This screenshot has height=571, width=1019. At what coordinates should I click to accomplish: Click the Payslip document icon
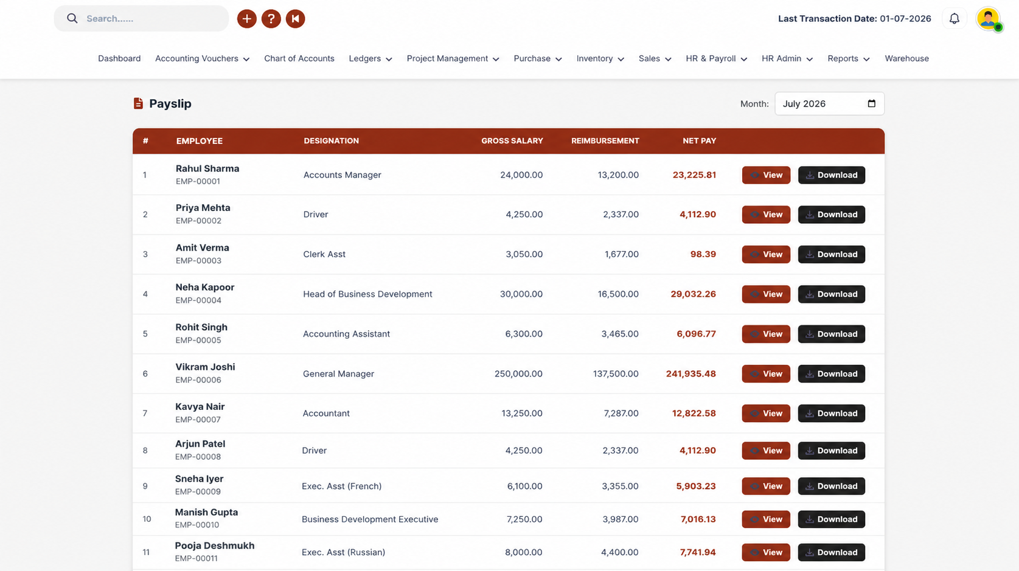coord(138,103)
